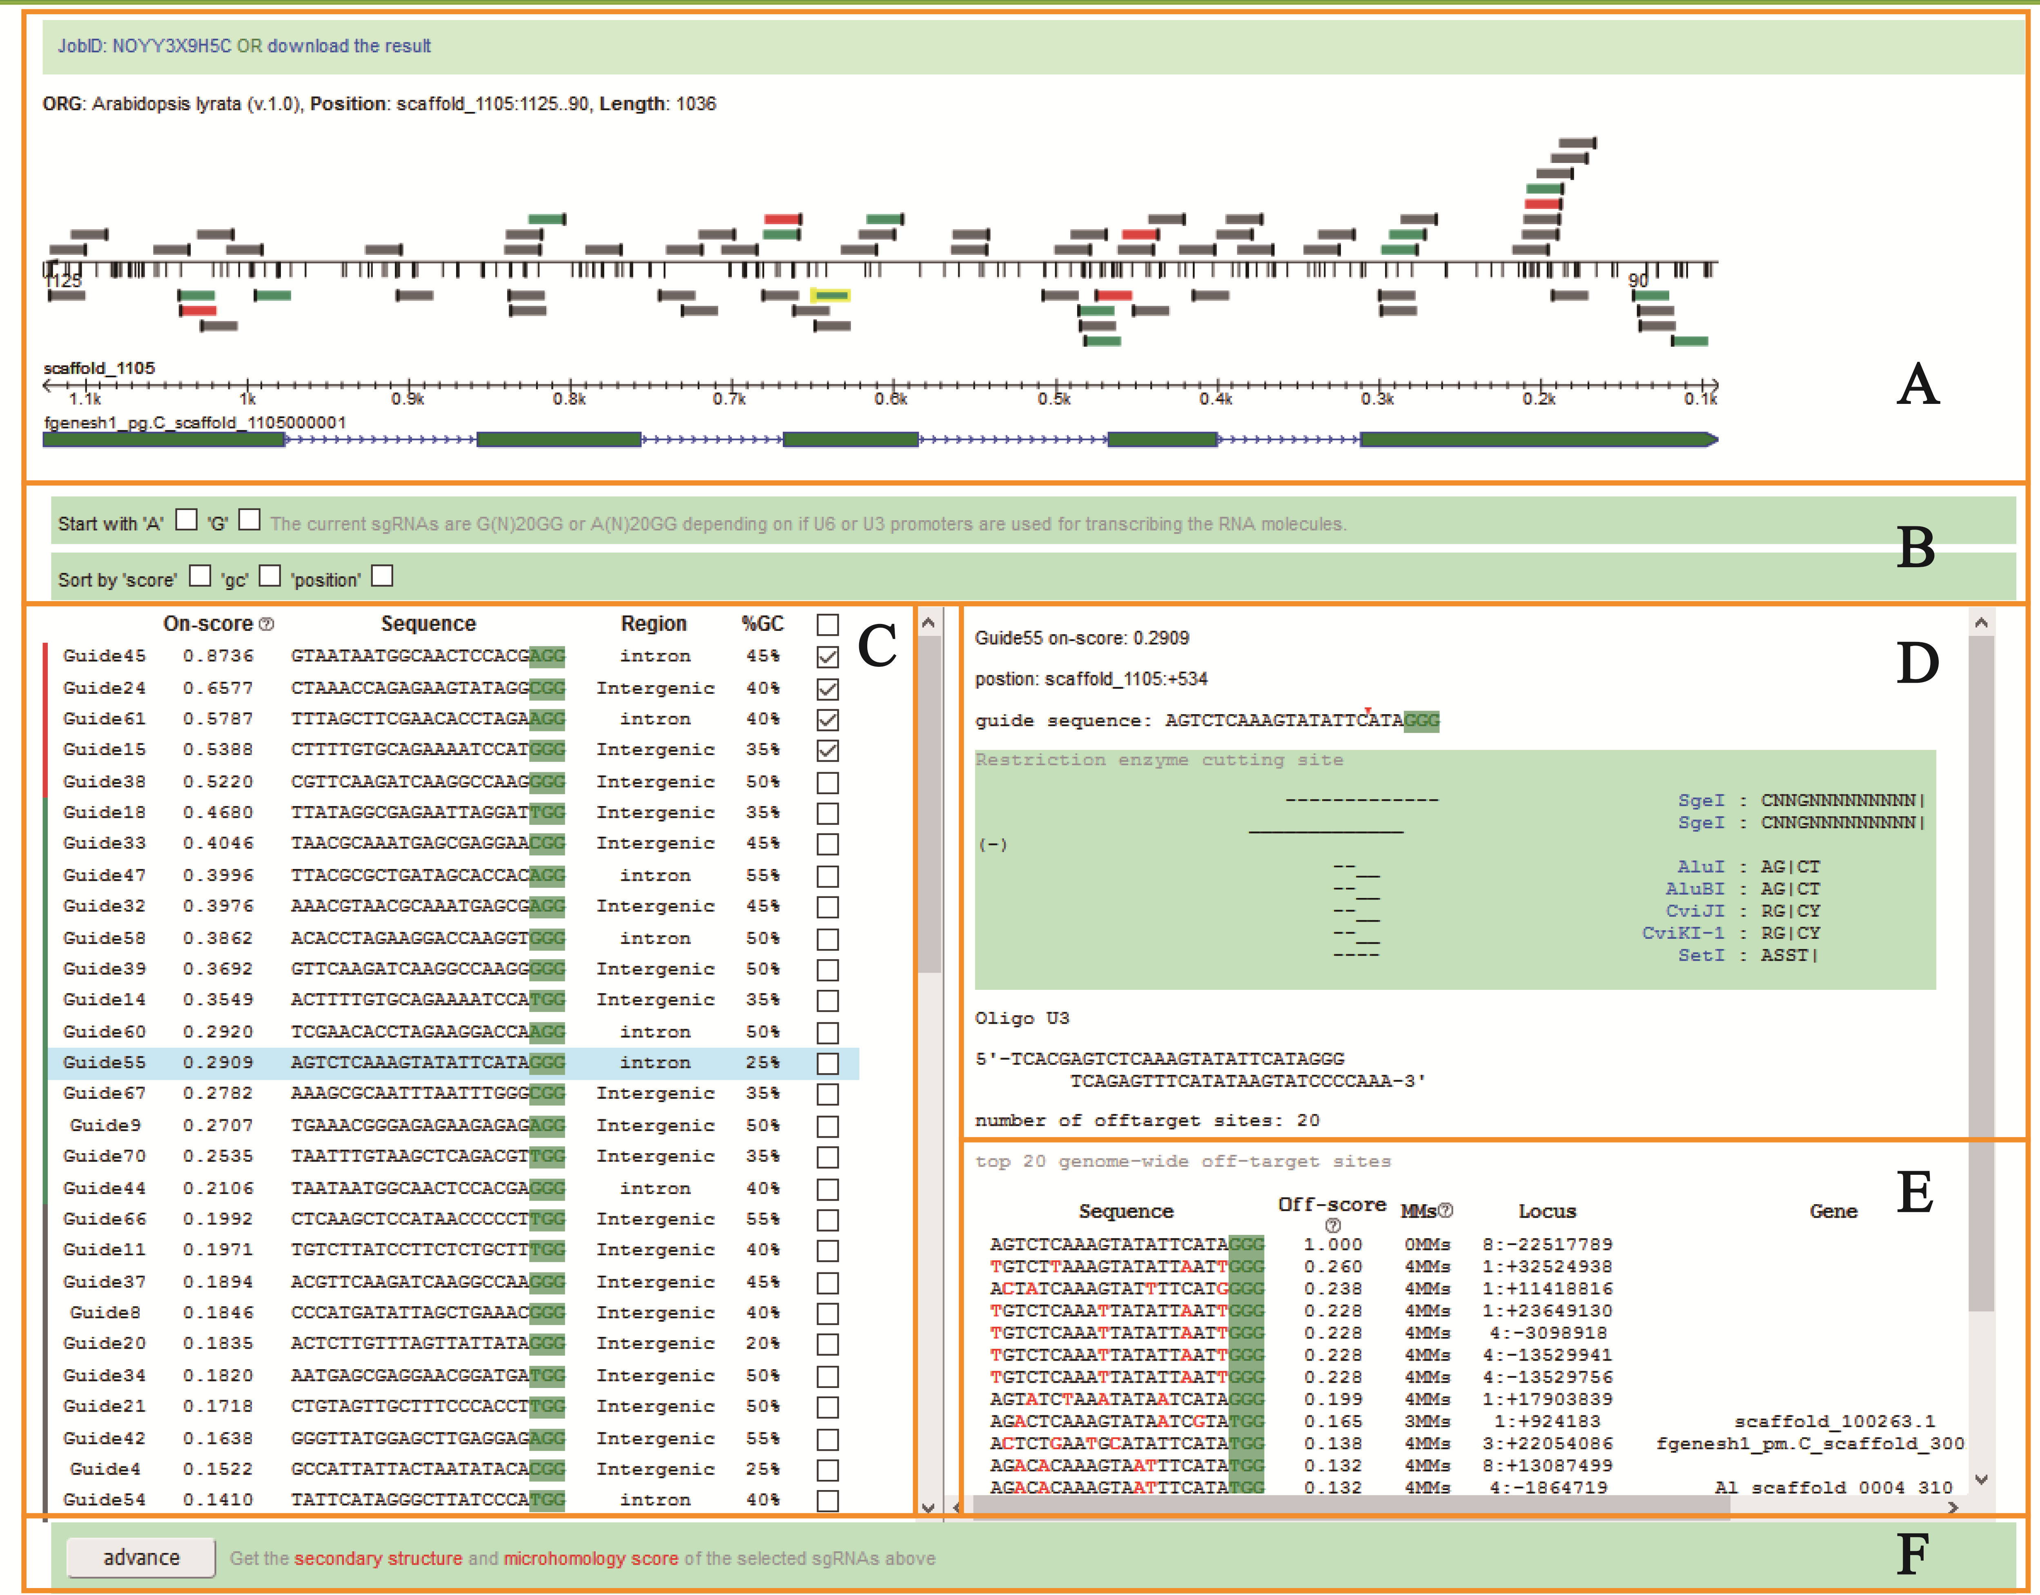2040x1595 pixels.
Task: Select the Guide33 row
Action: tap(453, 843)
